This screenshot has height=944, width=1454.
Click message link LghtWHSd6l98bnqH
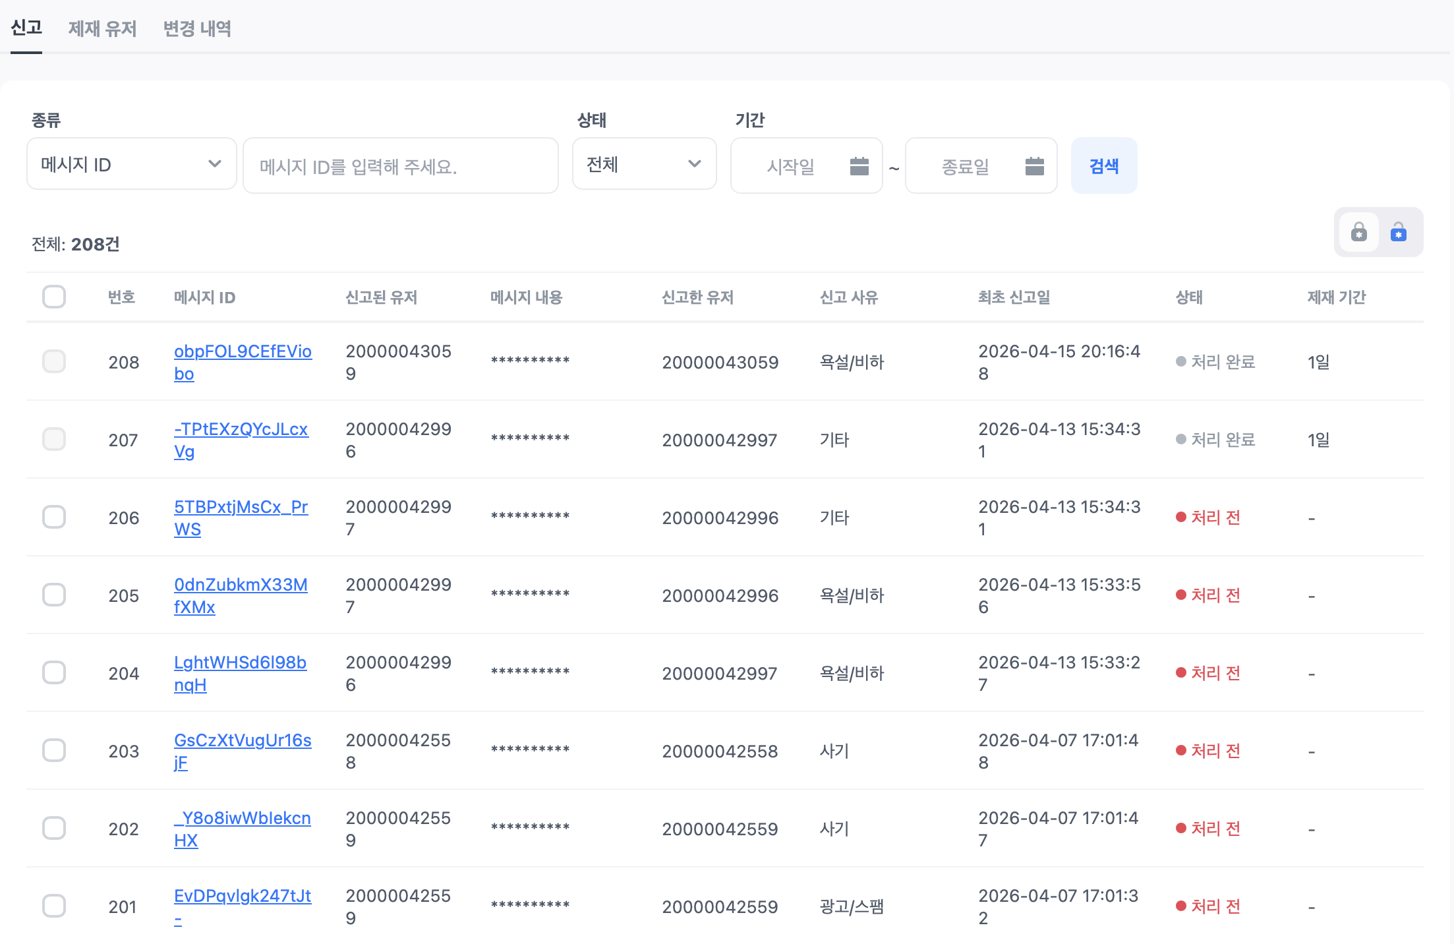click(240, 663)
